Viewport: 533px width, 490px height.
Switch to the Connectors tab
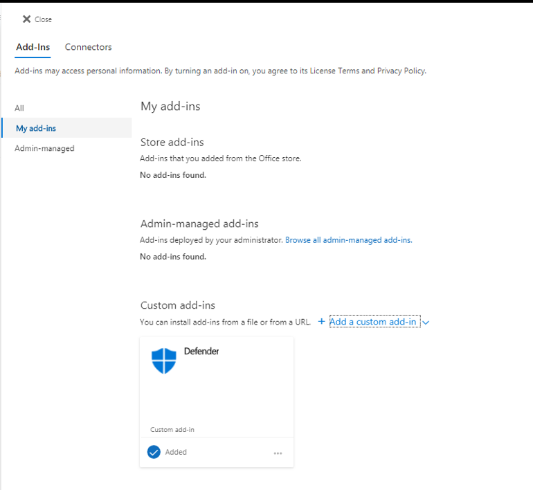pos(88,47)
